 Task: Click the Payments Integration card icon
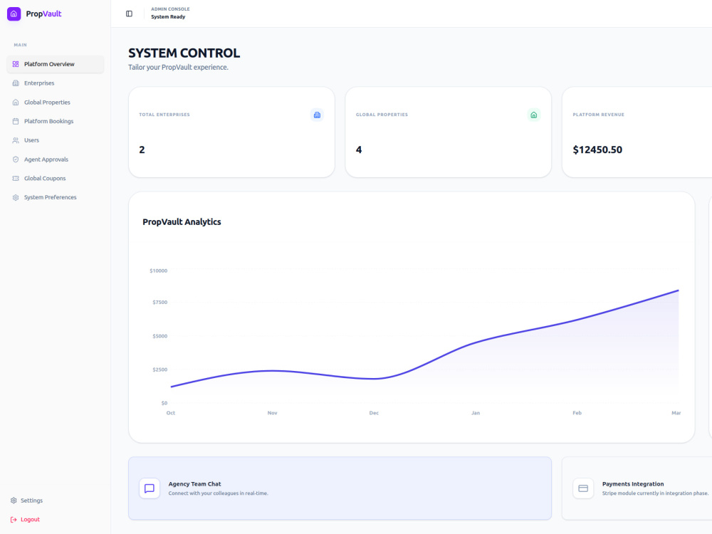tap(583, 488)
